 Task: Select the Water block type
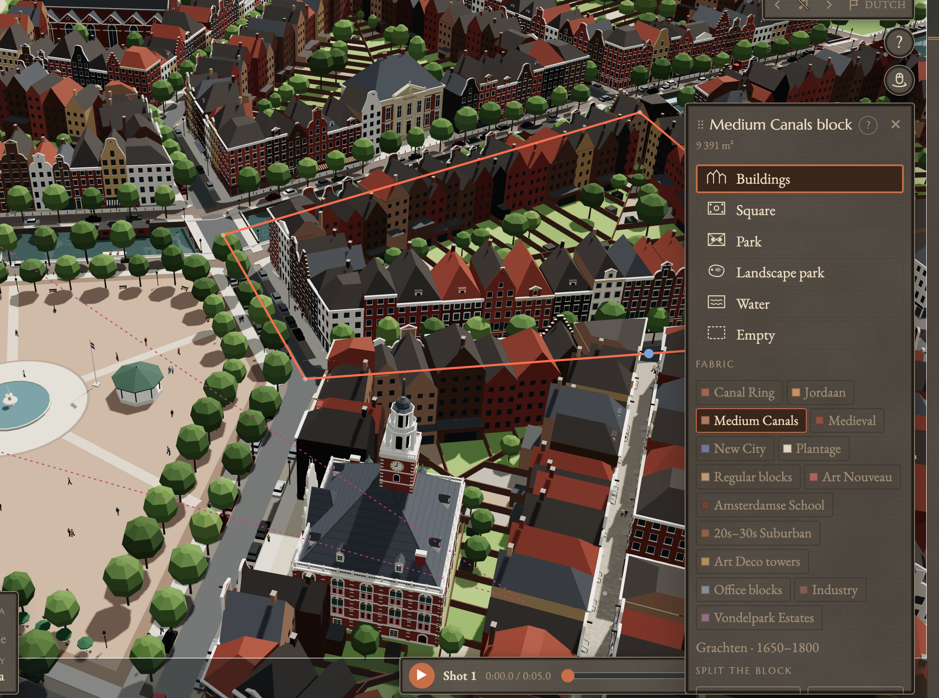799,303
